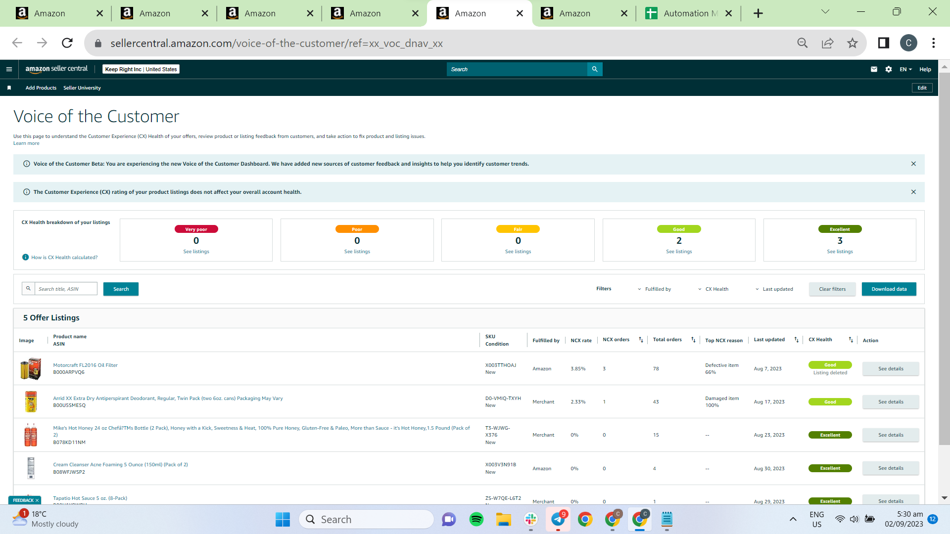The width and height of the screenshot is (950, 534).
Task: Open Seller University in navigation bar
Action: (x=82, y=88)
